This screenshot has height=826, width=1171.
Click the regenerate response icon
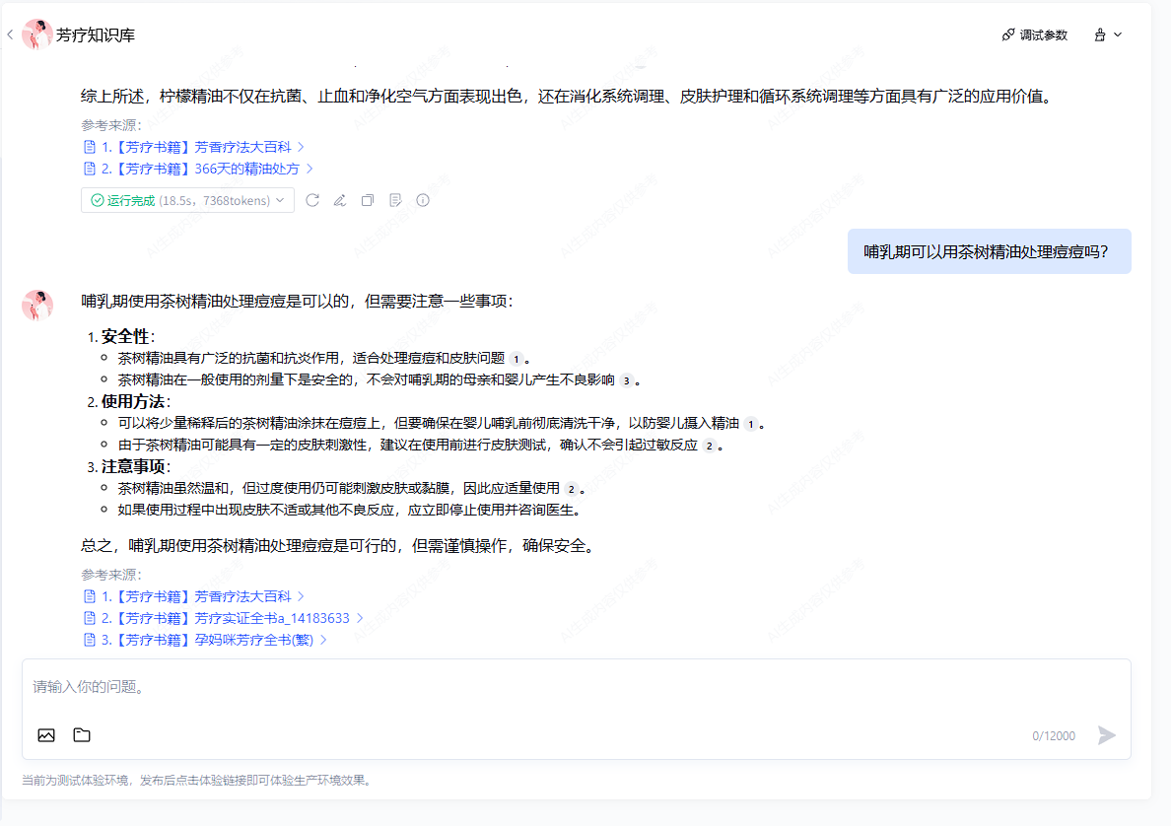click(x=312, y=200)
